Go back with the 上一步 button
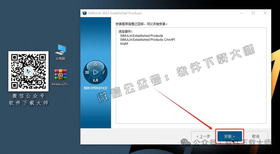Screen dimensions: 280x154 coord(203,136)
